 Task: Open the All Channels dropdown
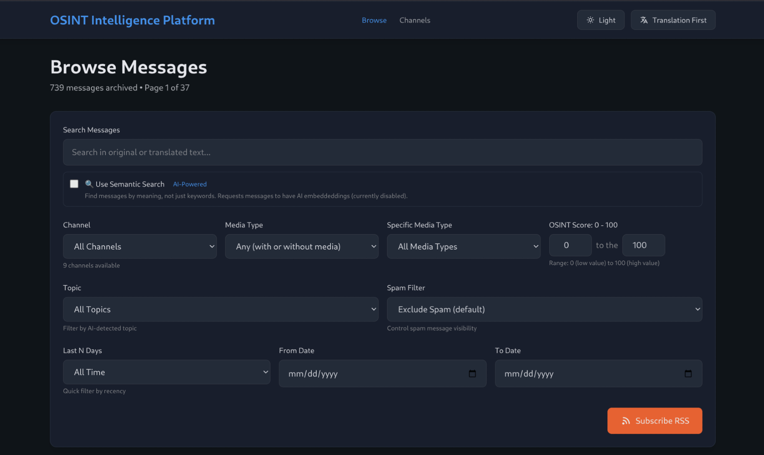tap(139, 246)
